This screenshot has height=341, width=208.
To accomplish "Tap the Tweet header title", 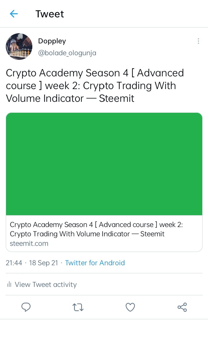I will click(x=50, y=14).
